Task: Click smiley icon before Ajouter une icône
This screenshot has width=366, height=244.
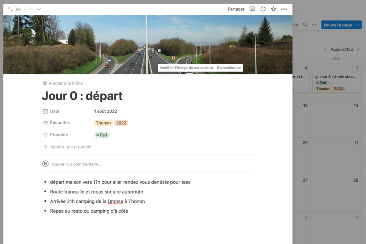Action: click(x=45, y=83)
